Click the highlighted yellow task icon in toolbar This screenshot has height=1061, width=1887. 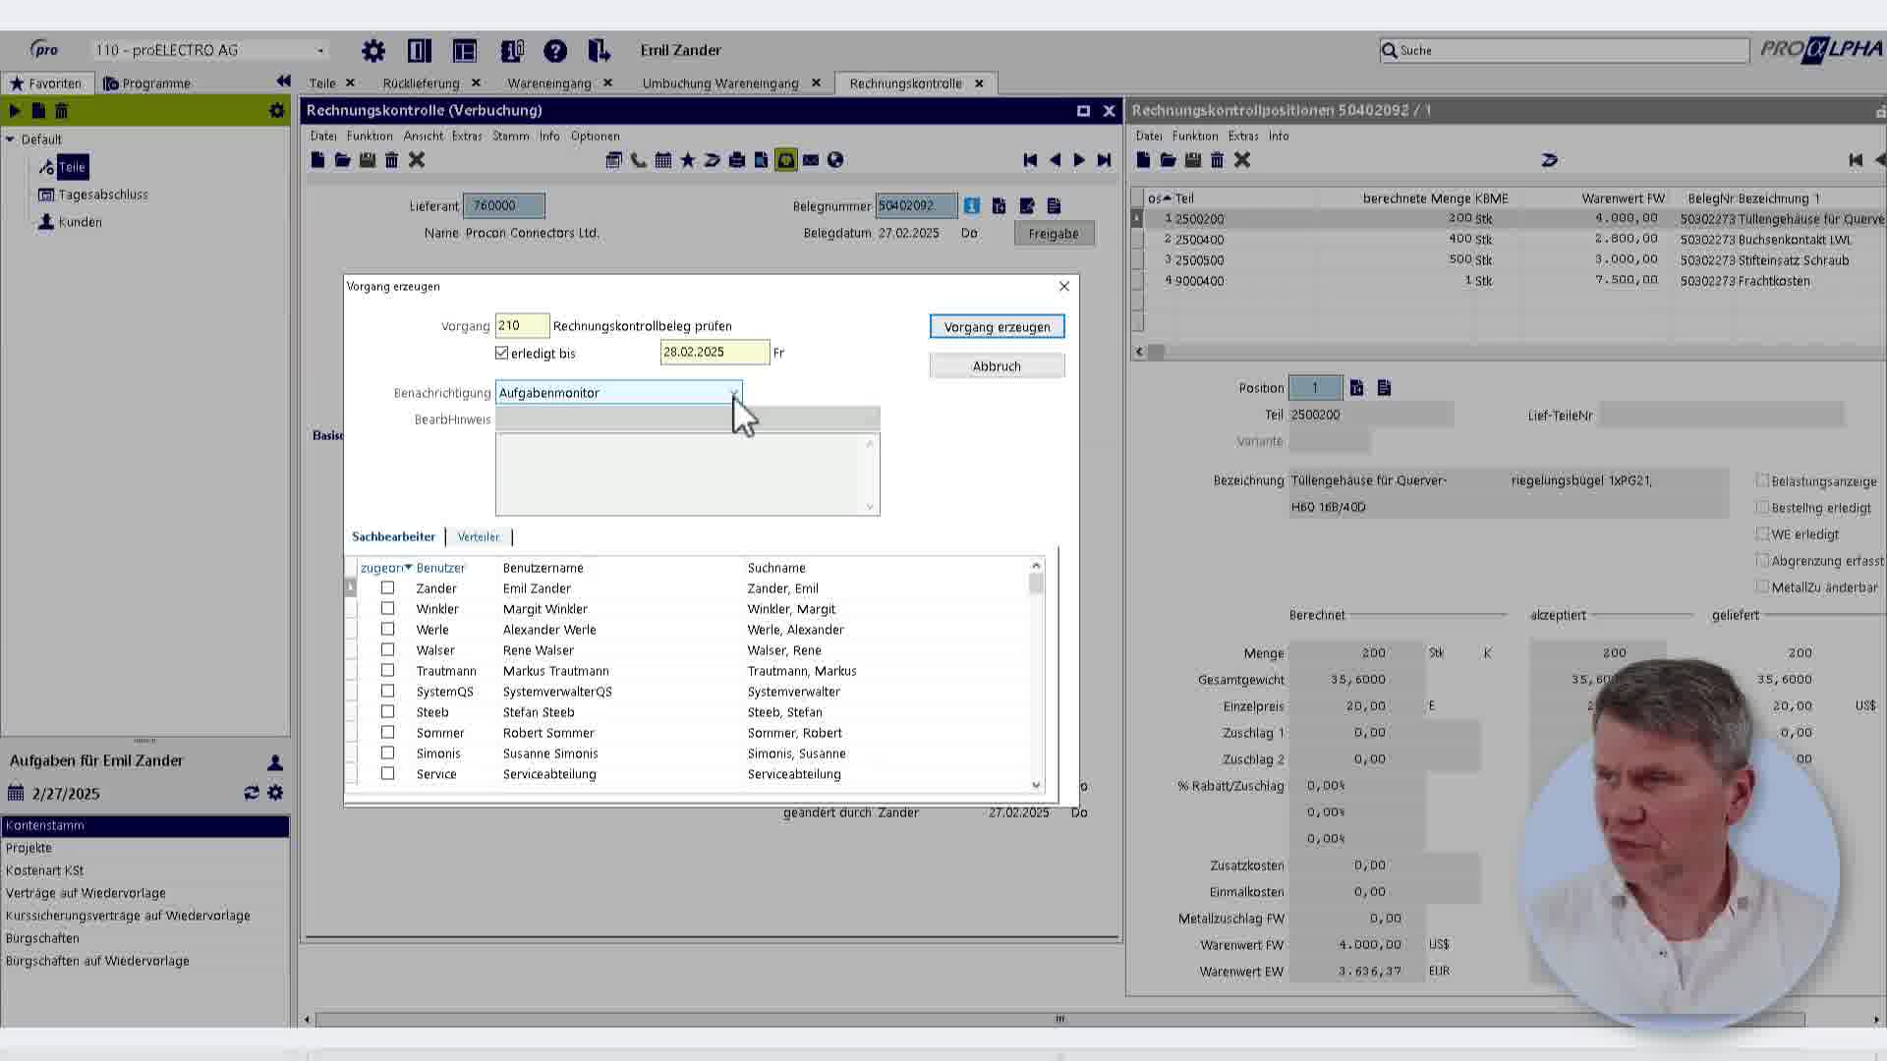(x=786, y=160)
